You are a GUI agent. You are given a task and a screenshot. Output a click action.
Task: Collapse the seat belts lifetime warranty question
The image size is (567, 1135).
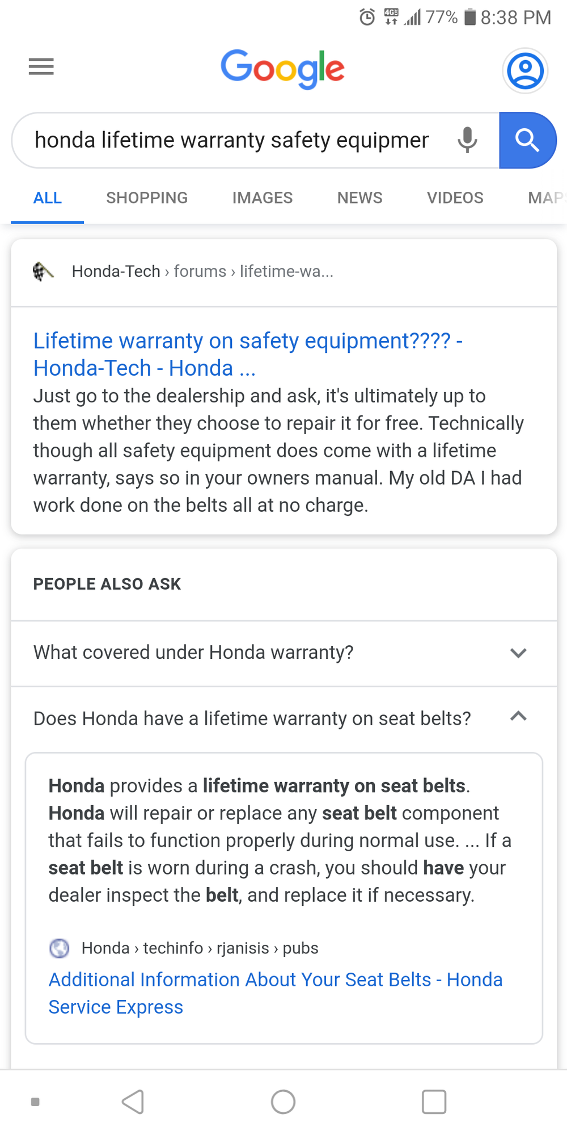(518, 717)
